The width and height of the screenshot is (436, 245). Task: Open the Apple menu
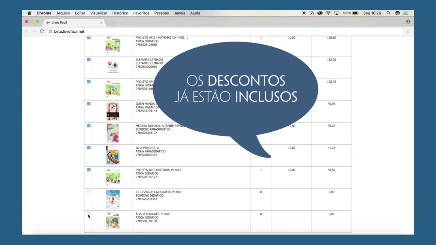[x=29, y=13]
